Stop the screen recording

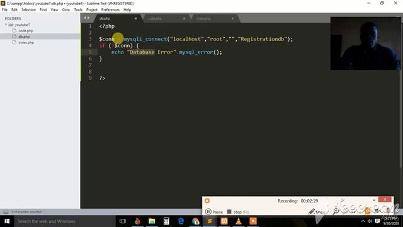tap(238, 212)
